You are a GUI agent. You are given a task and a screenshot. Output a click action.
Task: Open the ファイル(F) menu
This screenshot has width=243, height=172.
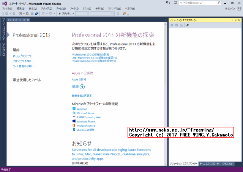pyautogui.click(x=7, y=9)
